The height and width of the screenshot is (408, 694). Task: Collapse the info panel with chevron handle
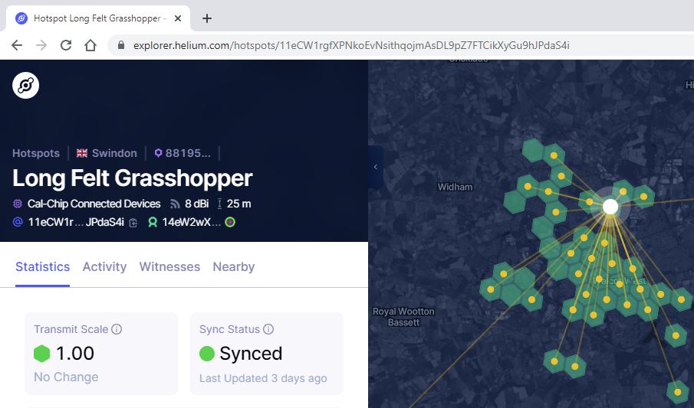pyautogui.click(x=375, y=167)
